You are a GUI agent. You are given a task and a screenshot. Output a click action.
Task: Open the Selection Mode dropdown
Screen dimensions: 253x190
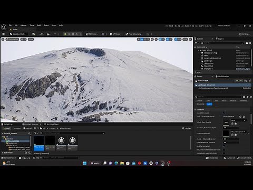point(18,34)
